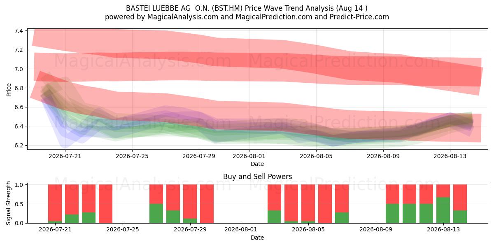Image resolution: width=494 pixels, height=247 pixels.
Task: Click the 6.4 tick on the Price axis
Action: [x=19, y=126]
